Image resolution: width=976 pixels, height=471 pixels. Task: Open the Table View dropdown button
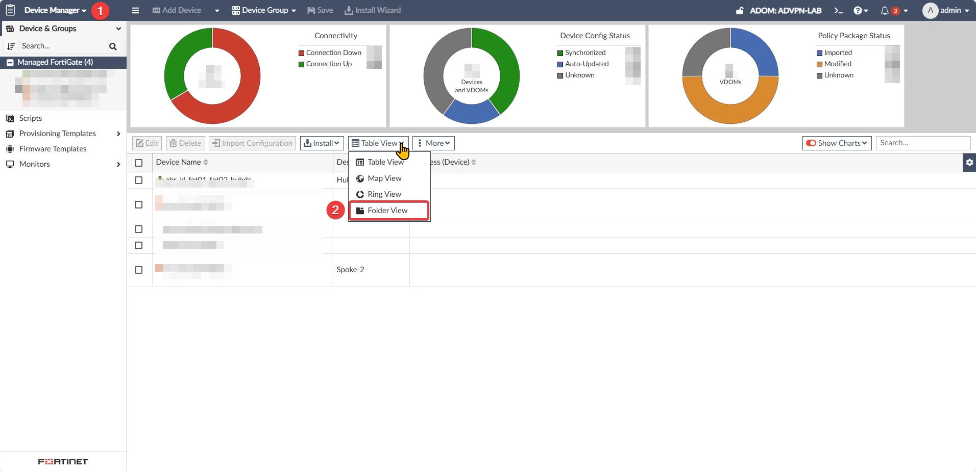pyautogui.click(x=378, y=143)
